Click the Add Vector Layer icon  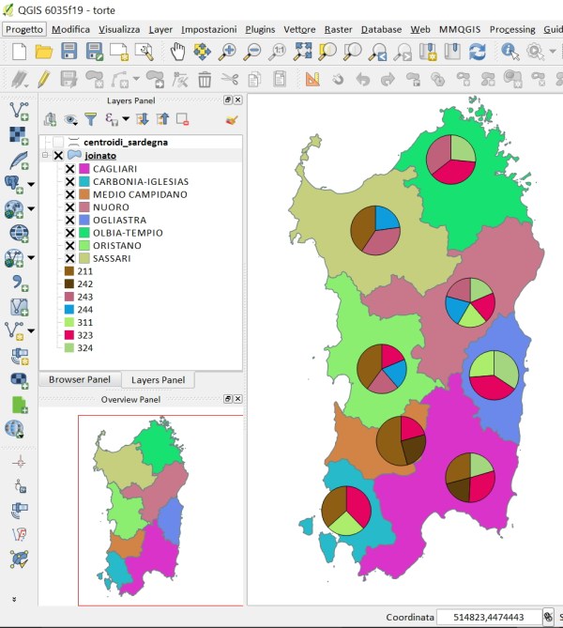[x=17, y=113]
